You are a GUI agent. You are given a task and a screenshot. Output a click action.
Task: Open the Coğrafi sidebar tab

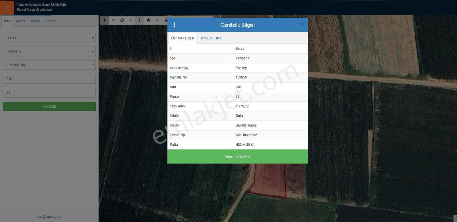pos(51,21)
